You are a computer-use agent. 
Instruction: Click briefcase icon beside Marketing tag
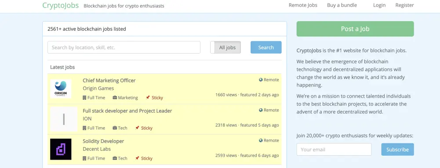[115, 98]
